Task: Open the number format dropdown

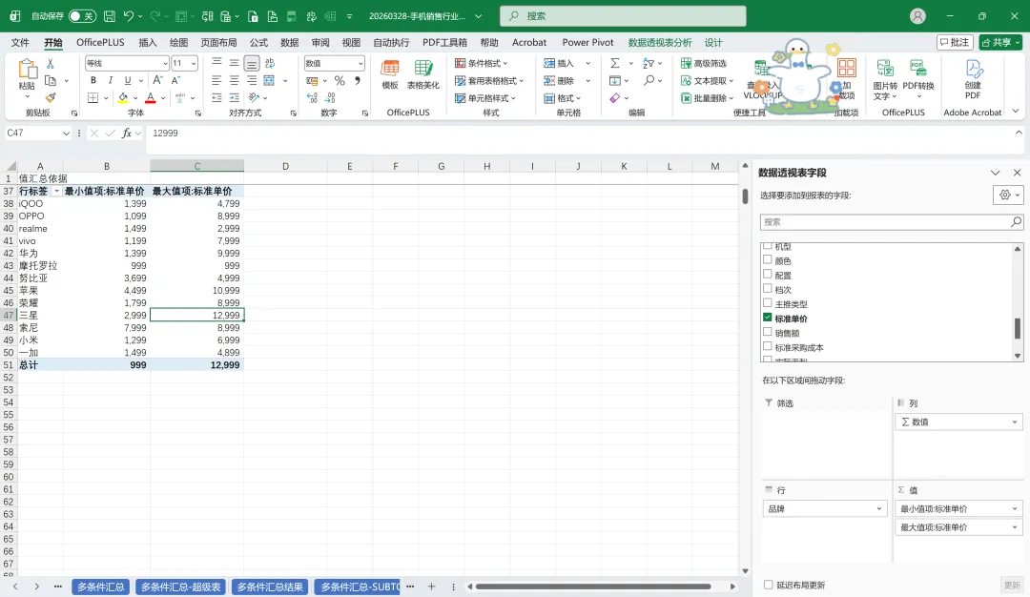Action: [x=360, y=63]
